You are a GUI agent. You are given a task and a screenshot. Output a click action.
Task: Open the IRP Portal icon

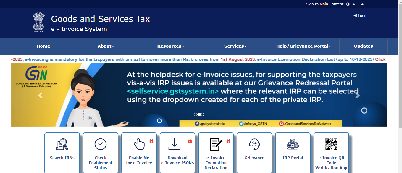[x=293, y=144]
